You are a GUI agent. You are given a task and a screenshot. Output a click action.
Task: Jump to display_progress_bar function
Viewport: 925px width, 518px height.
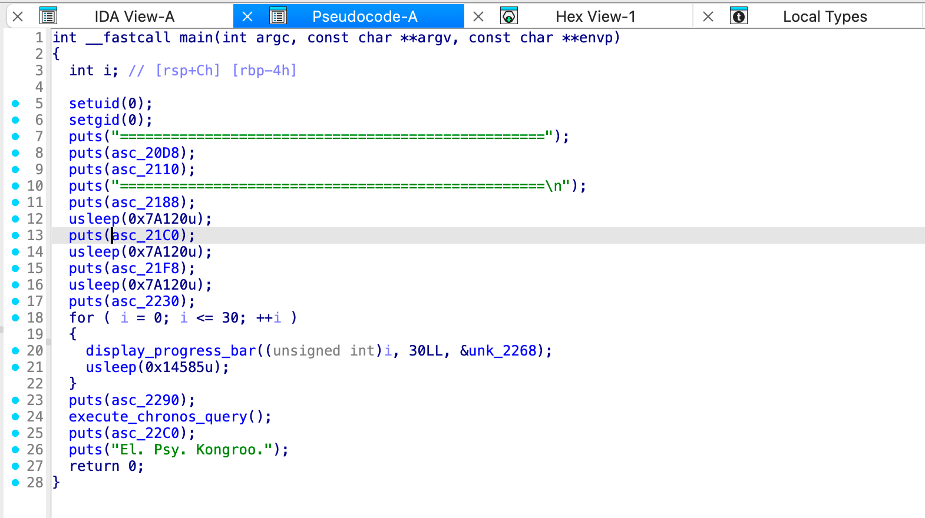(x=171, y=351)
